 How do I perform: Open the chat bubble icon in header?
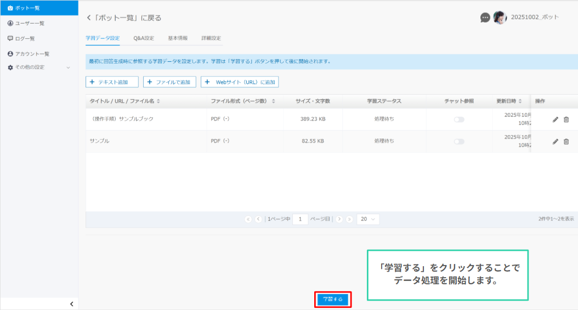(485, 18)
